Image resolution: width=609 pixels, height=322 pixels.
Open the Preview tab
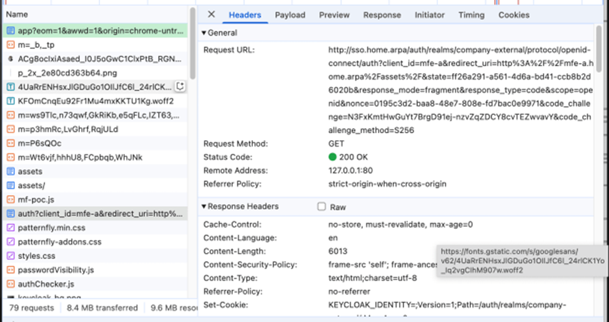(334, 15)
